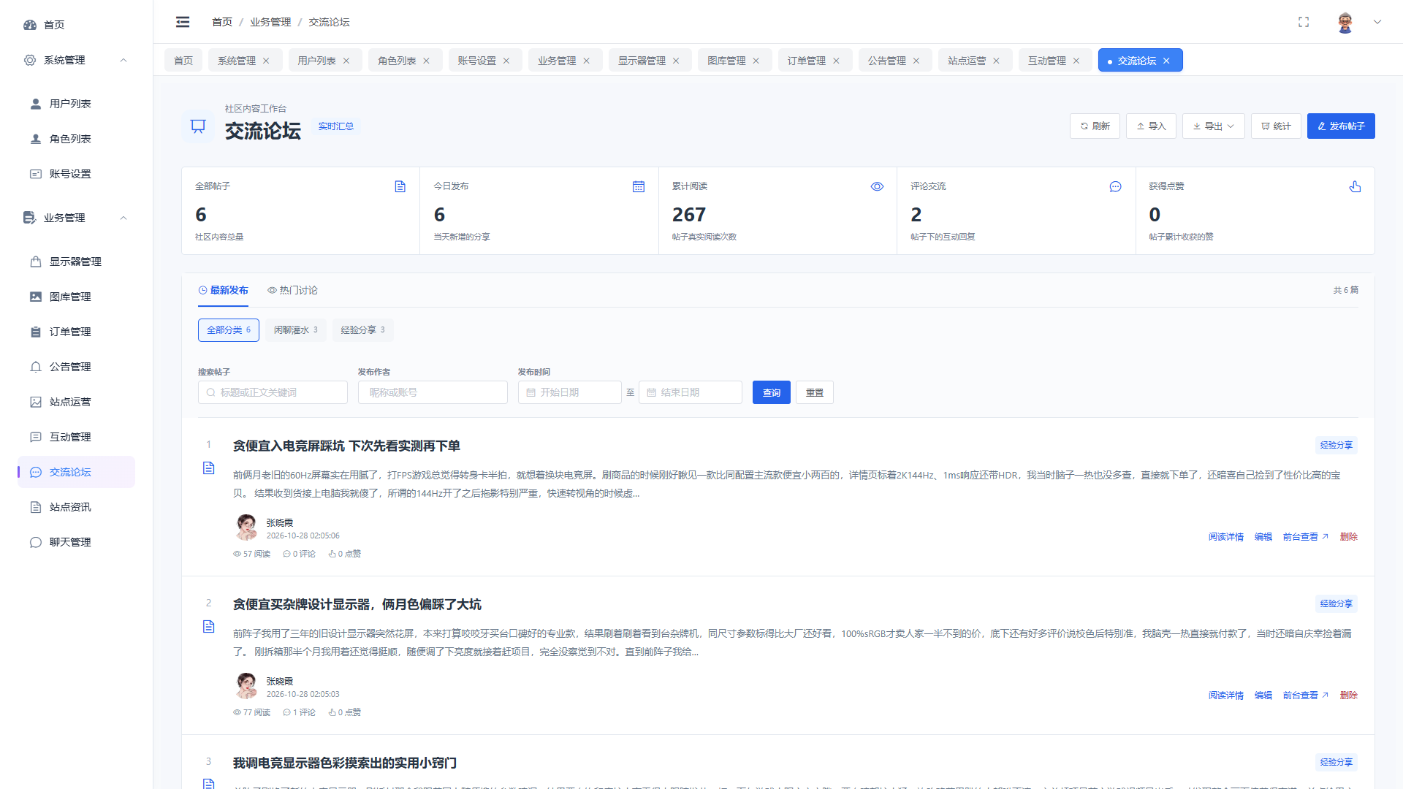The width and height of the screenshot is (1403, 789).
Task: Switch to 公告管理 tab
Action: coord(886,61)
